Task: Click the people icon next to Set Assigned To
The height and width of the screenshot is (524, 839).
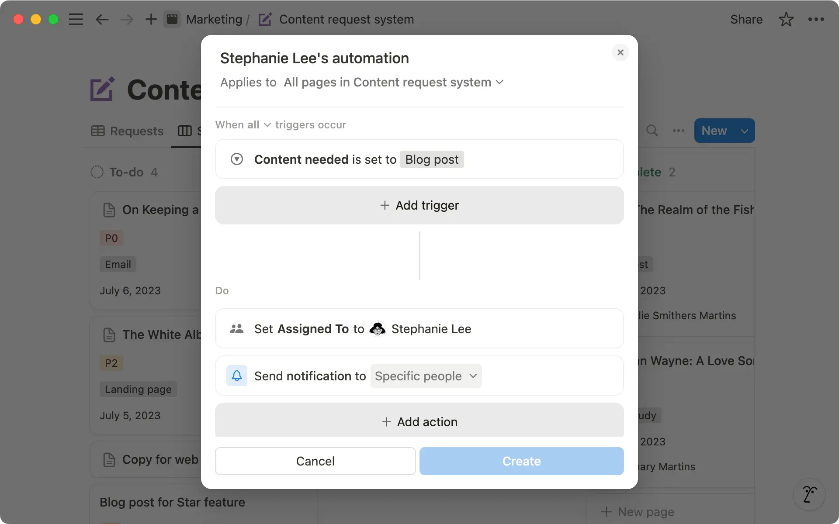Action: point(236,328)
